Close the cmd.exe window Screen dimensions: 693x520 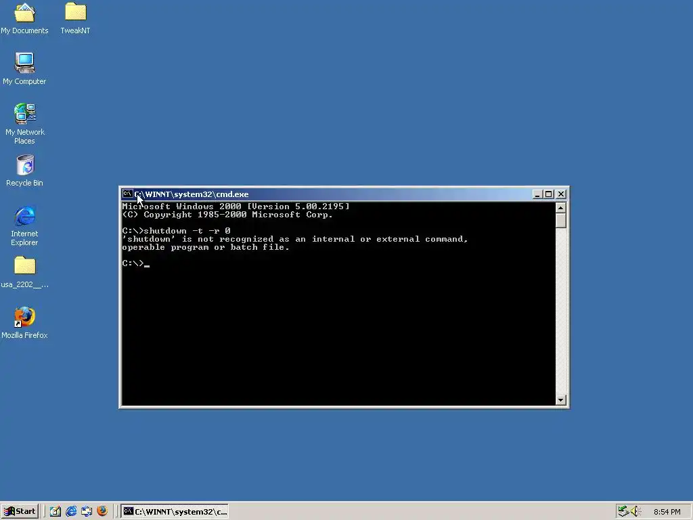(x=561, y=194)
